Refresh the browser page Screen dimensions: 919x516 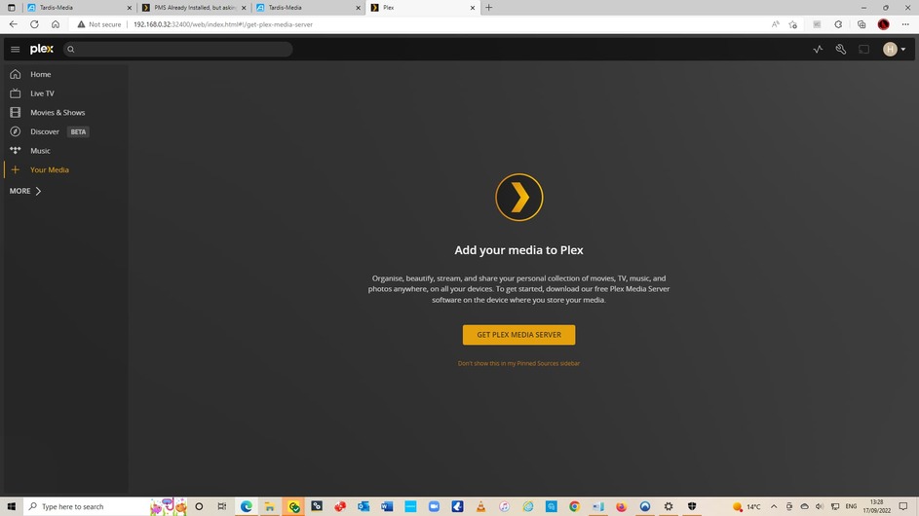pos(34,24)
